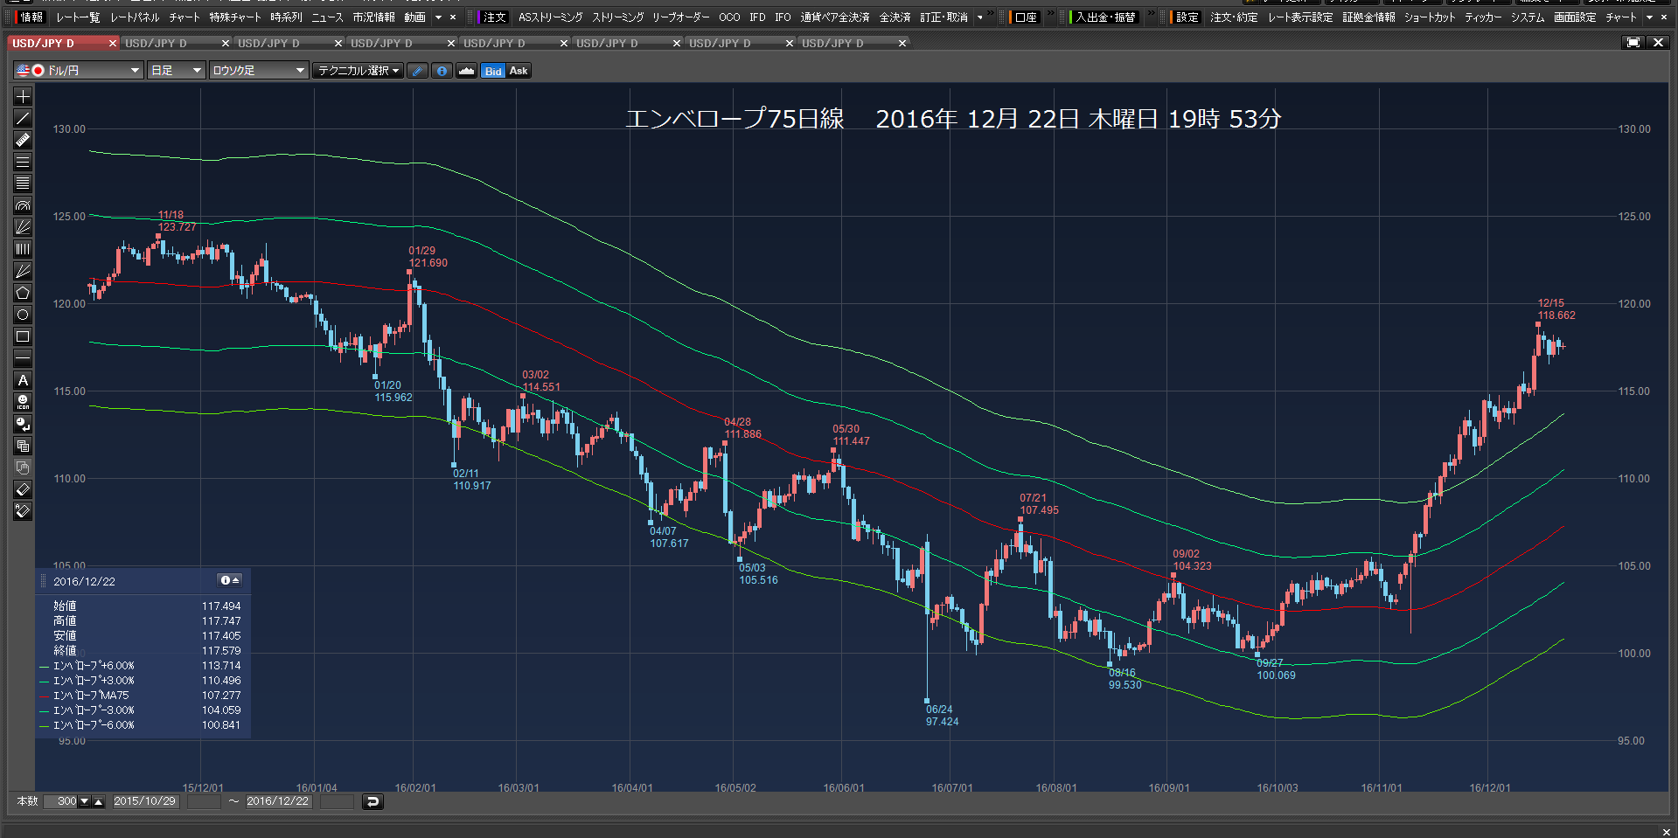The image size is (1678, 838).
Task: Click the reset date range arrow button
Action: pyautogui.click(x=373, y=801)
